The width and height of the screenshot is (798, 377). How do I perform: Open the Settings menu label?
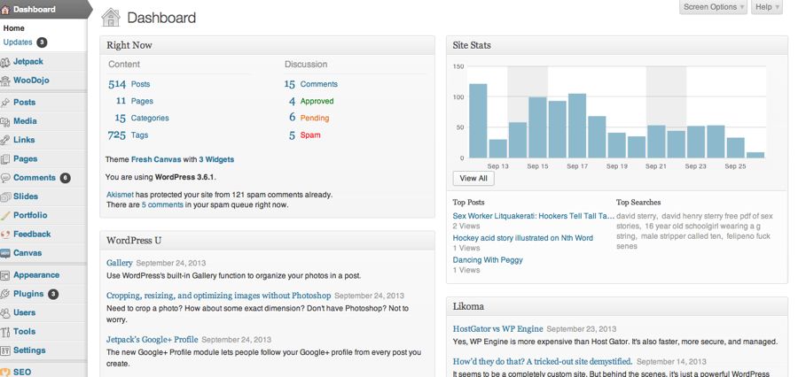(29, 350)
